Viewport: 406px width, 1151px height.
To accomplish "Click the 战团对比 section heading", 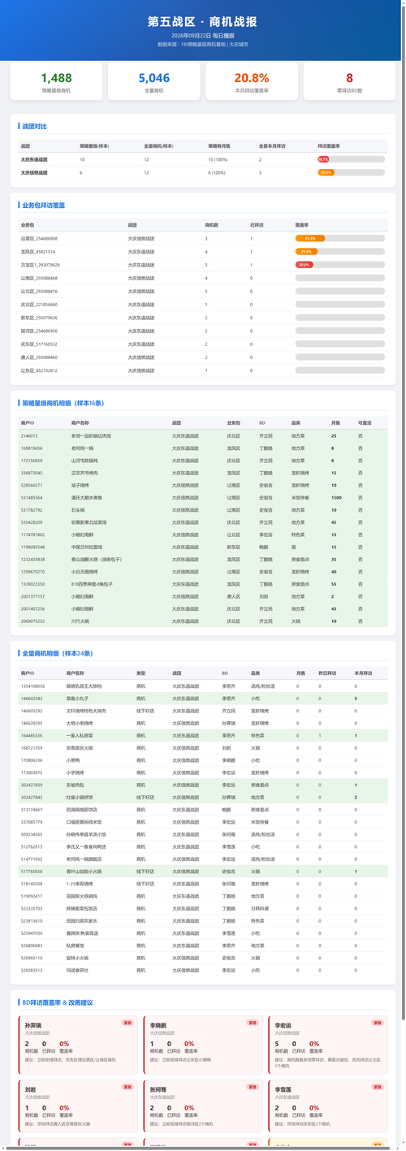I will tap(35, 126).
